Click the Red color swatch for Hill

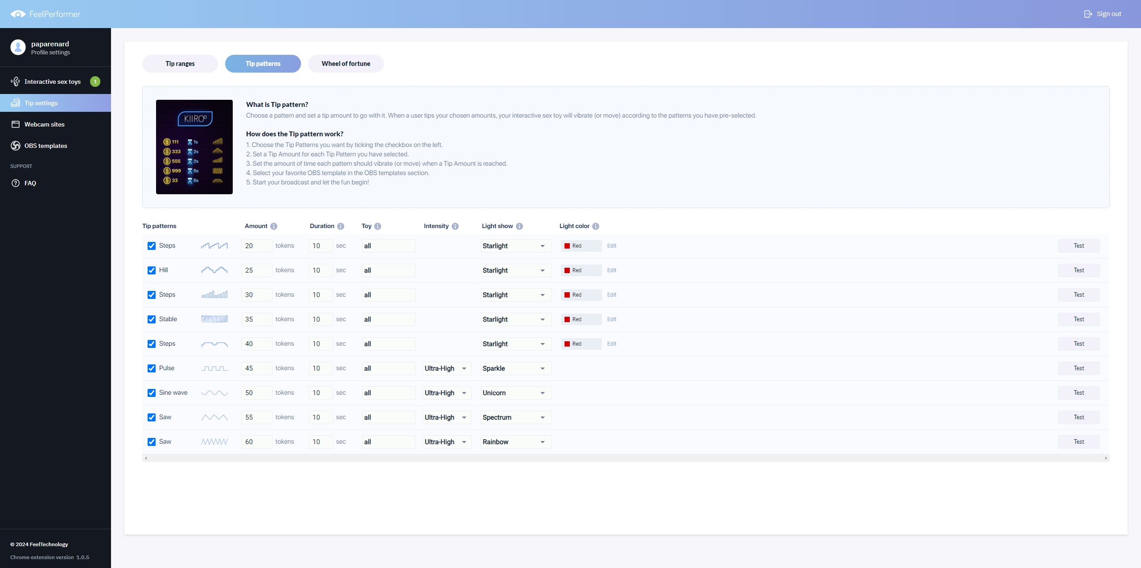point(567,270)
